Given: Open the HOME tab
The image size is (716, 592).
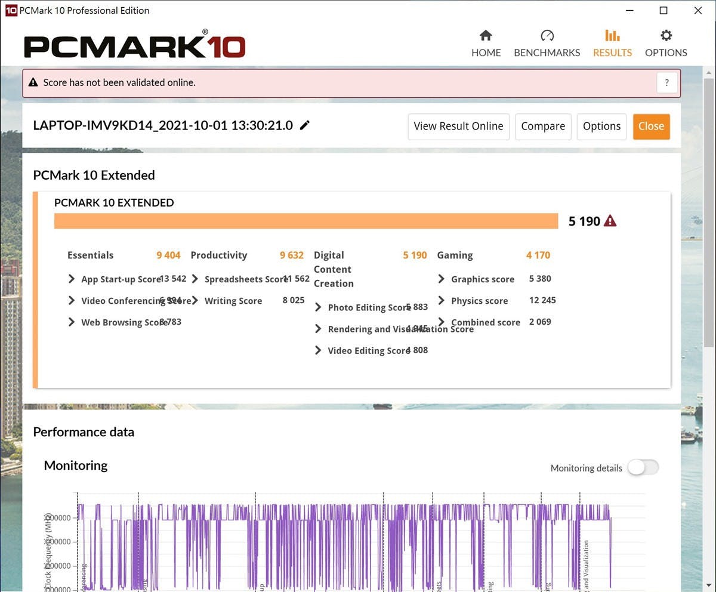Looking at the screenshot, I should point(486,44).
